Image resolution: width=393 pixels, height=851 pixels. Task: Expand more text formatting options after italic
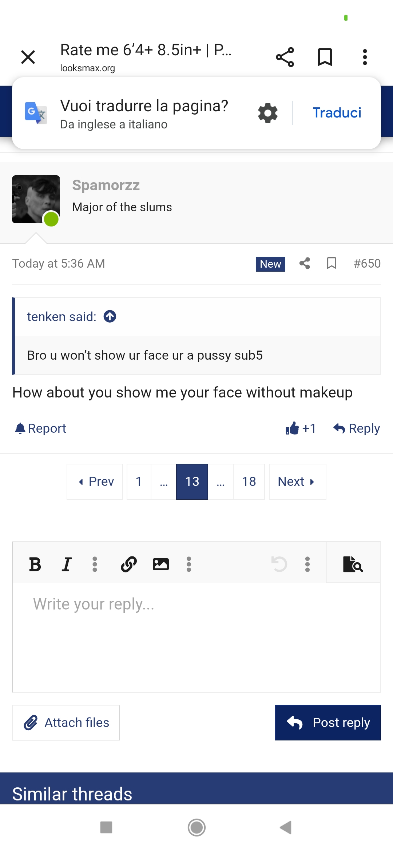pyautogui.click(x=95, y=564)
